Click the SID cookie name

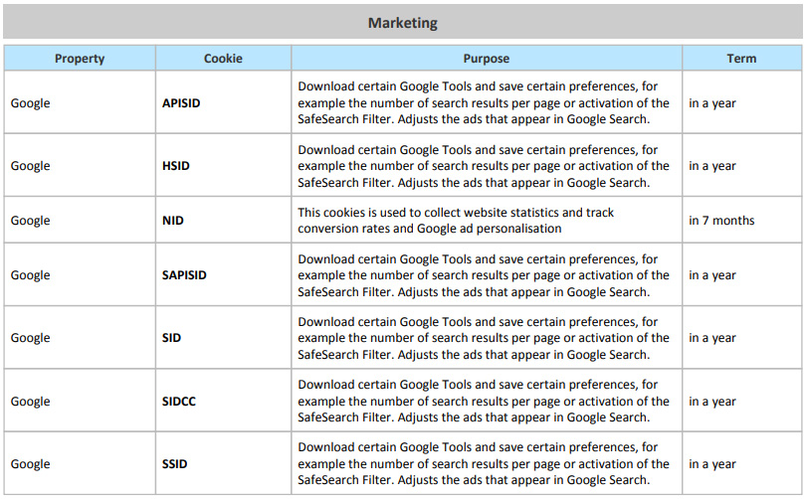point(171,338)
